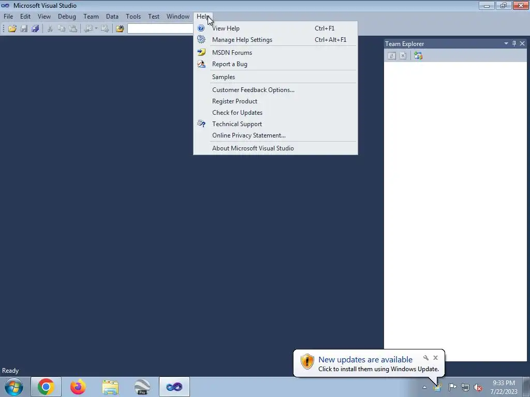The image size is (530, 397).
Task: Open the Windows Start menu
Action: (14, 387)
